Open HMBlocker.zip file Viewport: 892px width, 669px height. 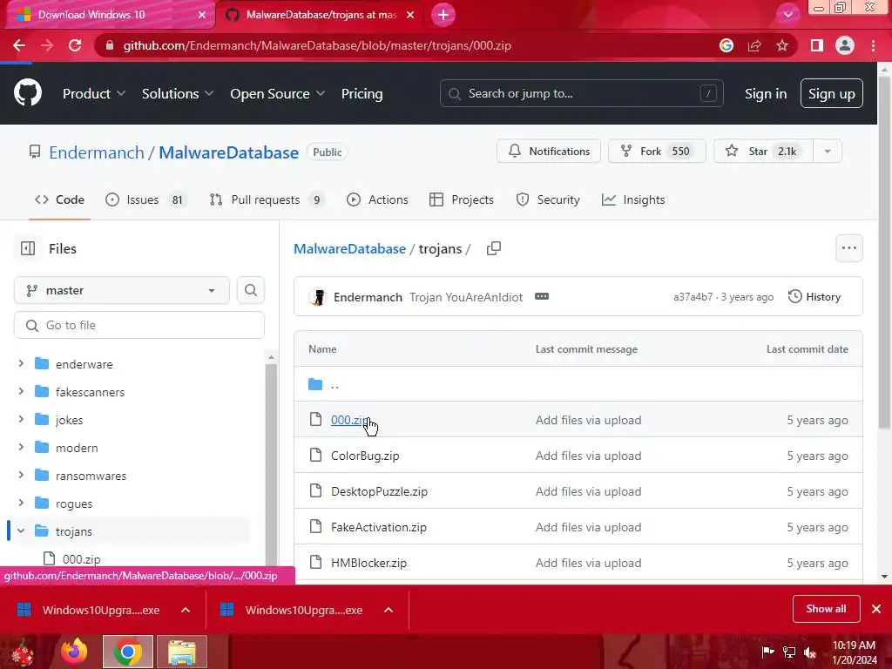[x=368, y=564]
